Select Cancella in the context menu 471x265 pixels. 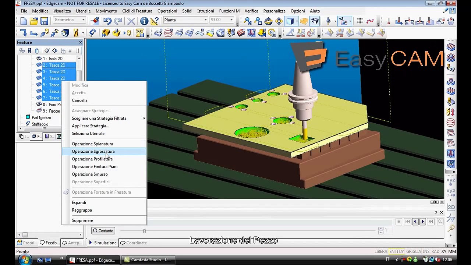[x=104, y=100]
